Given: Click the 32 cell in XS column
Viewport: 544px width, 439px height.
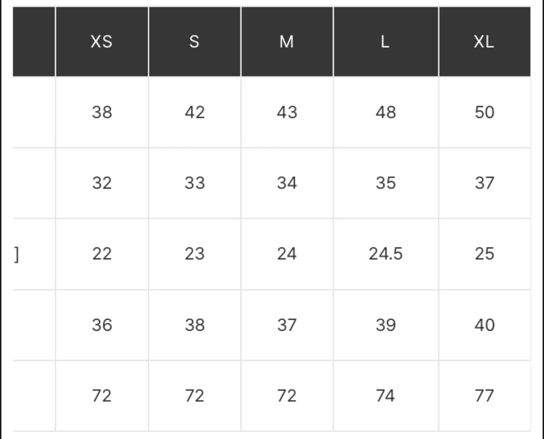Looking at the screenshot, I should (102, 183).
